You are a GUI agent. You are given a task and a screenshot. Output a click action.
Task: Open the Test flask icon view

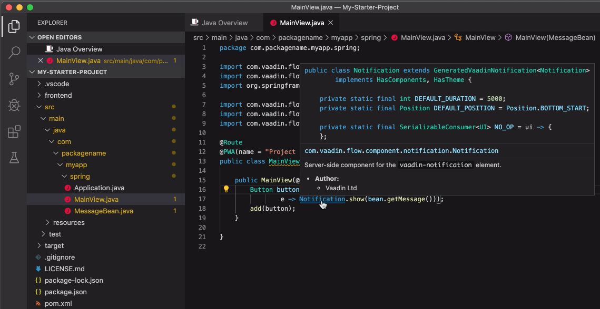click(x=14, y=158)
